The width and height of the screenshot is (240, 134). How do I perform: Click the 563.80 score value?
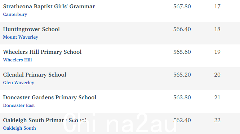click(182, 97)
